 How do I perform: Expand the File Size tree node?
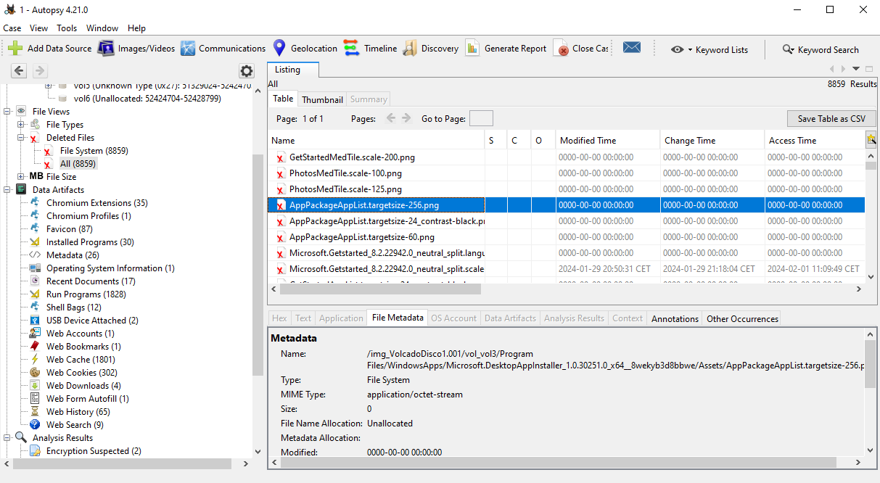(21, 177)
